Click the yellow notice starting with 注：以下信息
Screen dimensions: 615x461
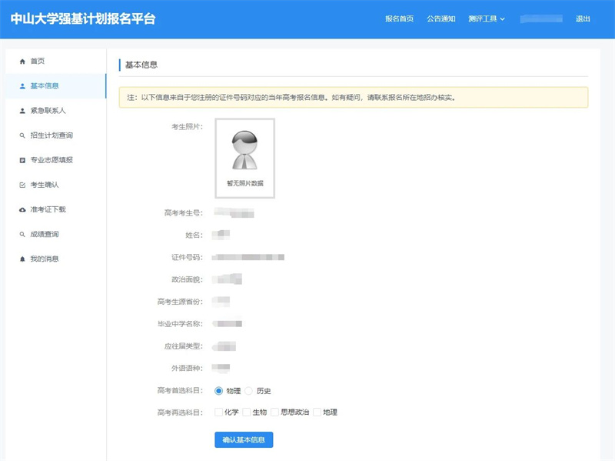click(354, 98)
